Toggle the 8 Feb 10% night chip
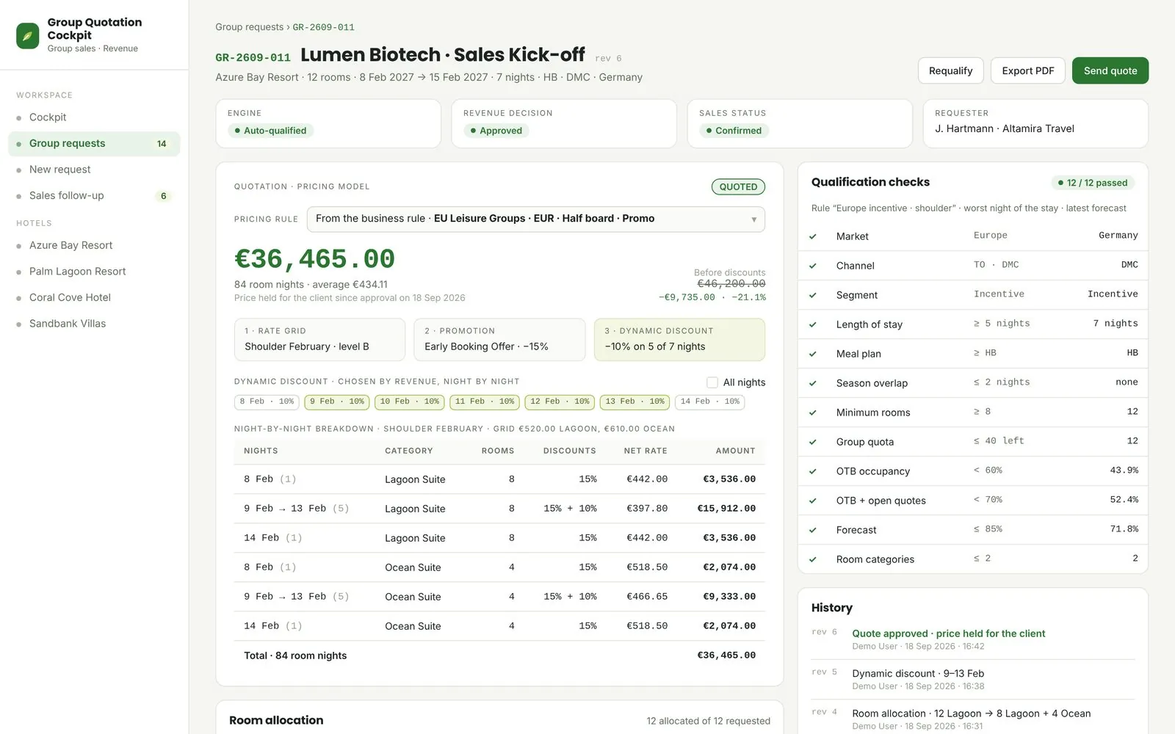The image size is (1175, 734). [267, 401]
